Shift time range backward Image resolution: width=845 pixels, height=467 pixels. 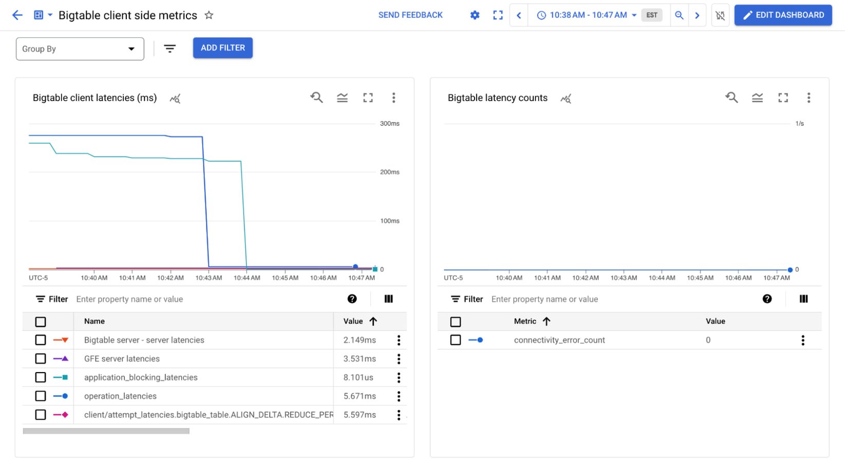(x=519, y=15)
